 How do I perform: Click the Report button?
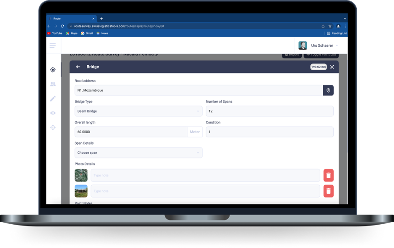(x=292, y=55)
